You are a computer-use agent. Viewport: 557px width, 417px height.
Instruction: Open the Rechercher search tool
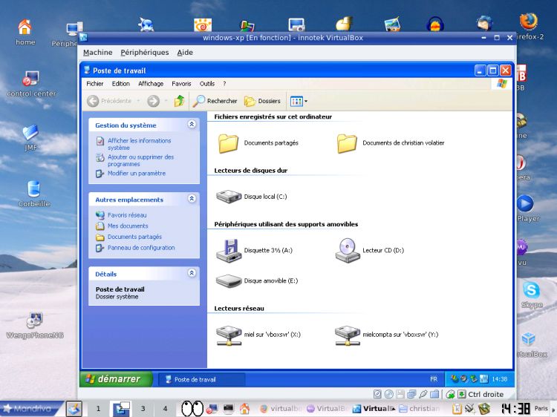point(215,101)
